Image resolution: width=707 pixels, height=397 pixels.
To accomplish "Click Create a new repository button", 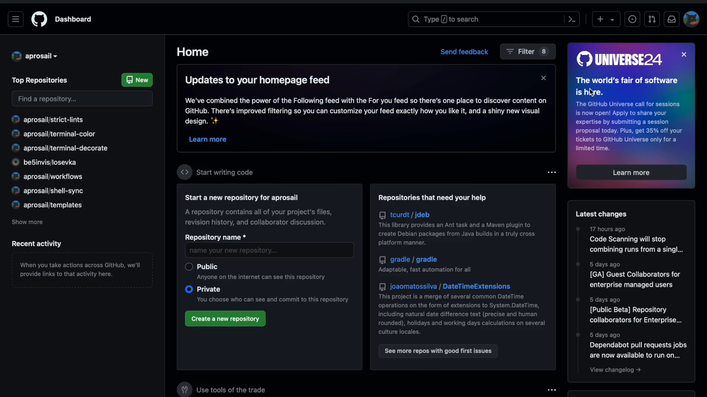I will click(x=225, y=318).
